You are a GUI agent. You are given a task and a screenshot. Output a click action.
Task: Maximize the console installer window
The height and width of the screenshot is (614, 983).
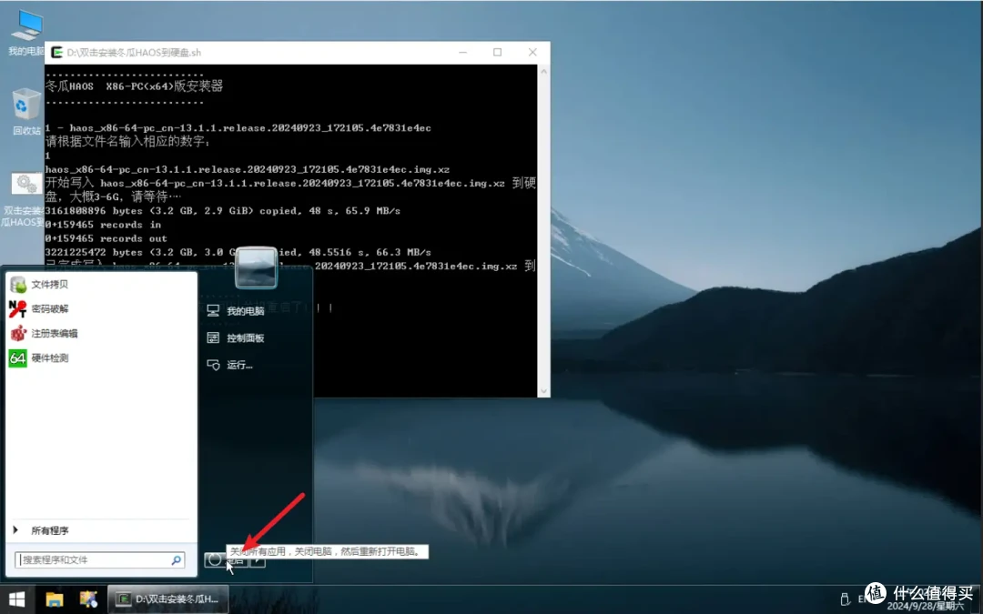pyautogui.click(x=497, y=53)
